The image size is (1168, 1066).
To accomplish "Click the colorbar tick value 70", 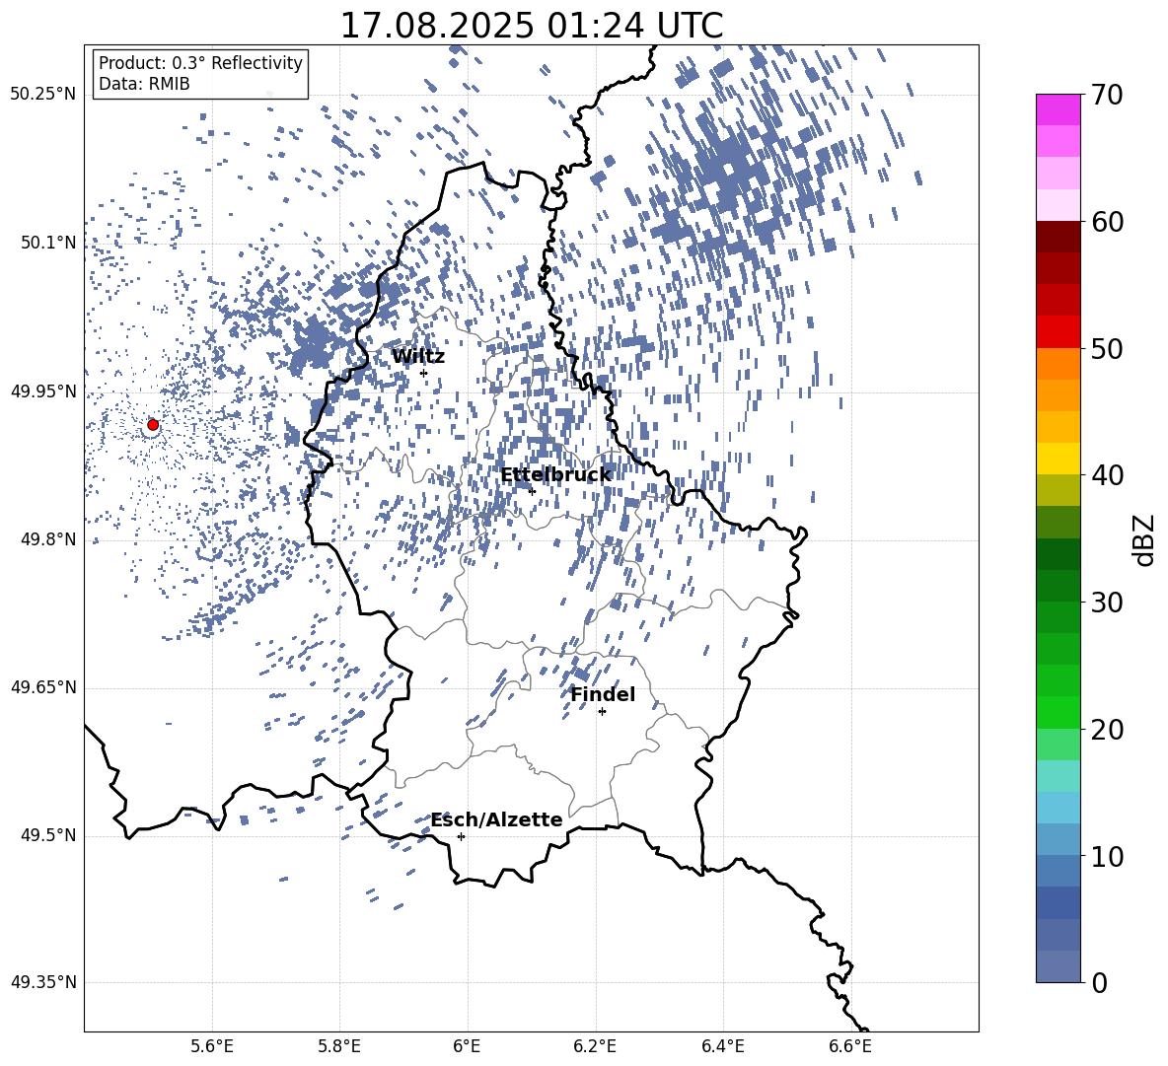I will [x=1107, y=95].
